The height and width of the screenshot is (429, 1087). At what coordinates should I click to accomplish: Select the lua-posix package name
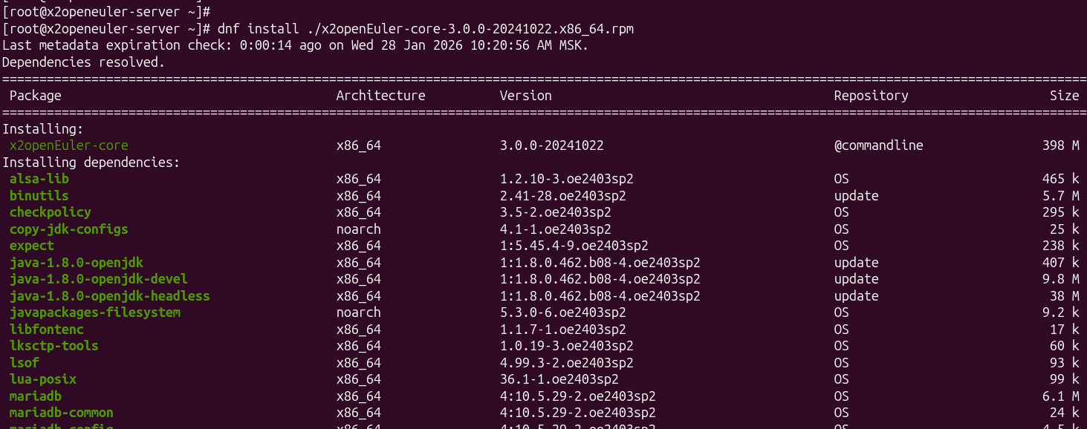pos(42,379)
